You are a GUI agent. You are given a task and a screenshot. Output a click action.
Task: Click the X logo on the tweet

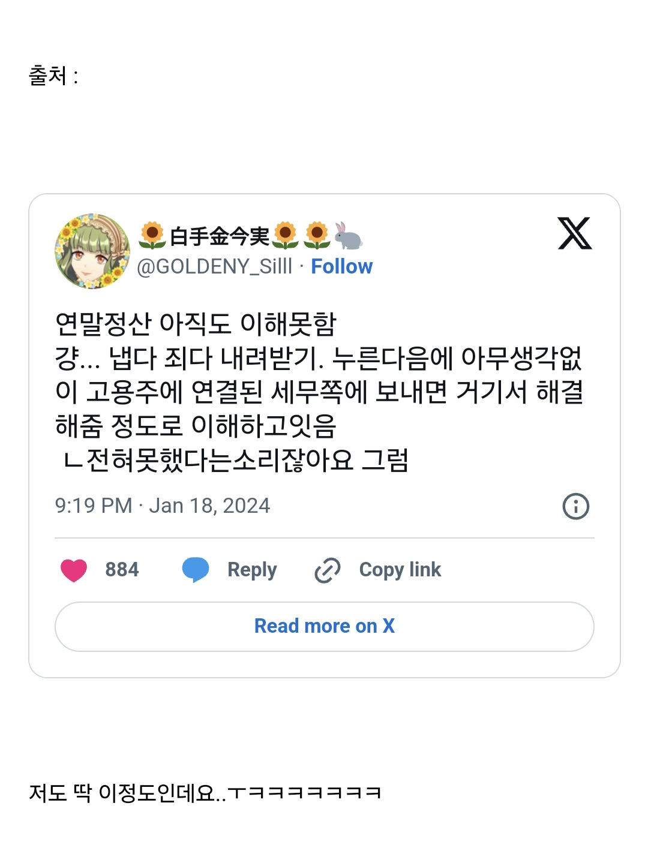click(x=574, y=233)
